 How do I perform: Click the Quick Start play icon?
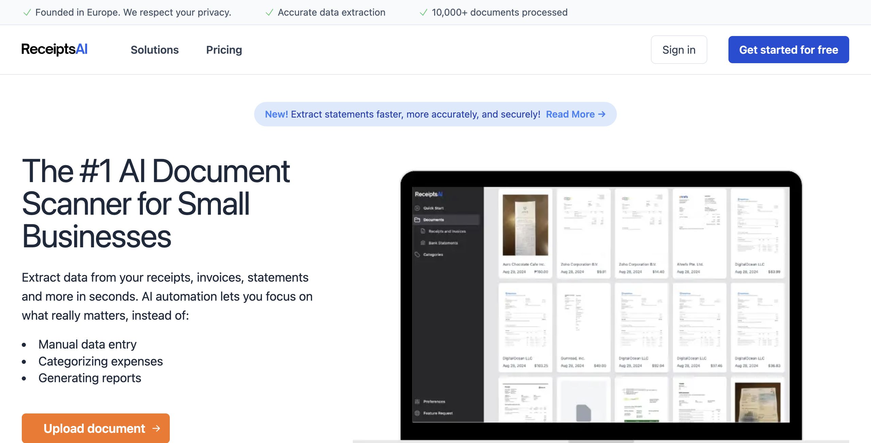pos(417,208)
